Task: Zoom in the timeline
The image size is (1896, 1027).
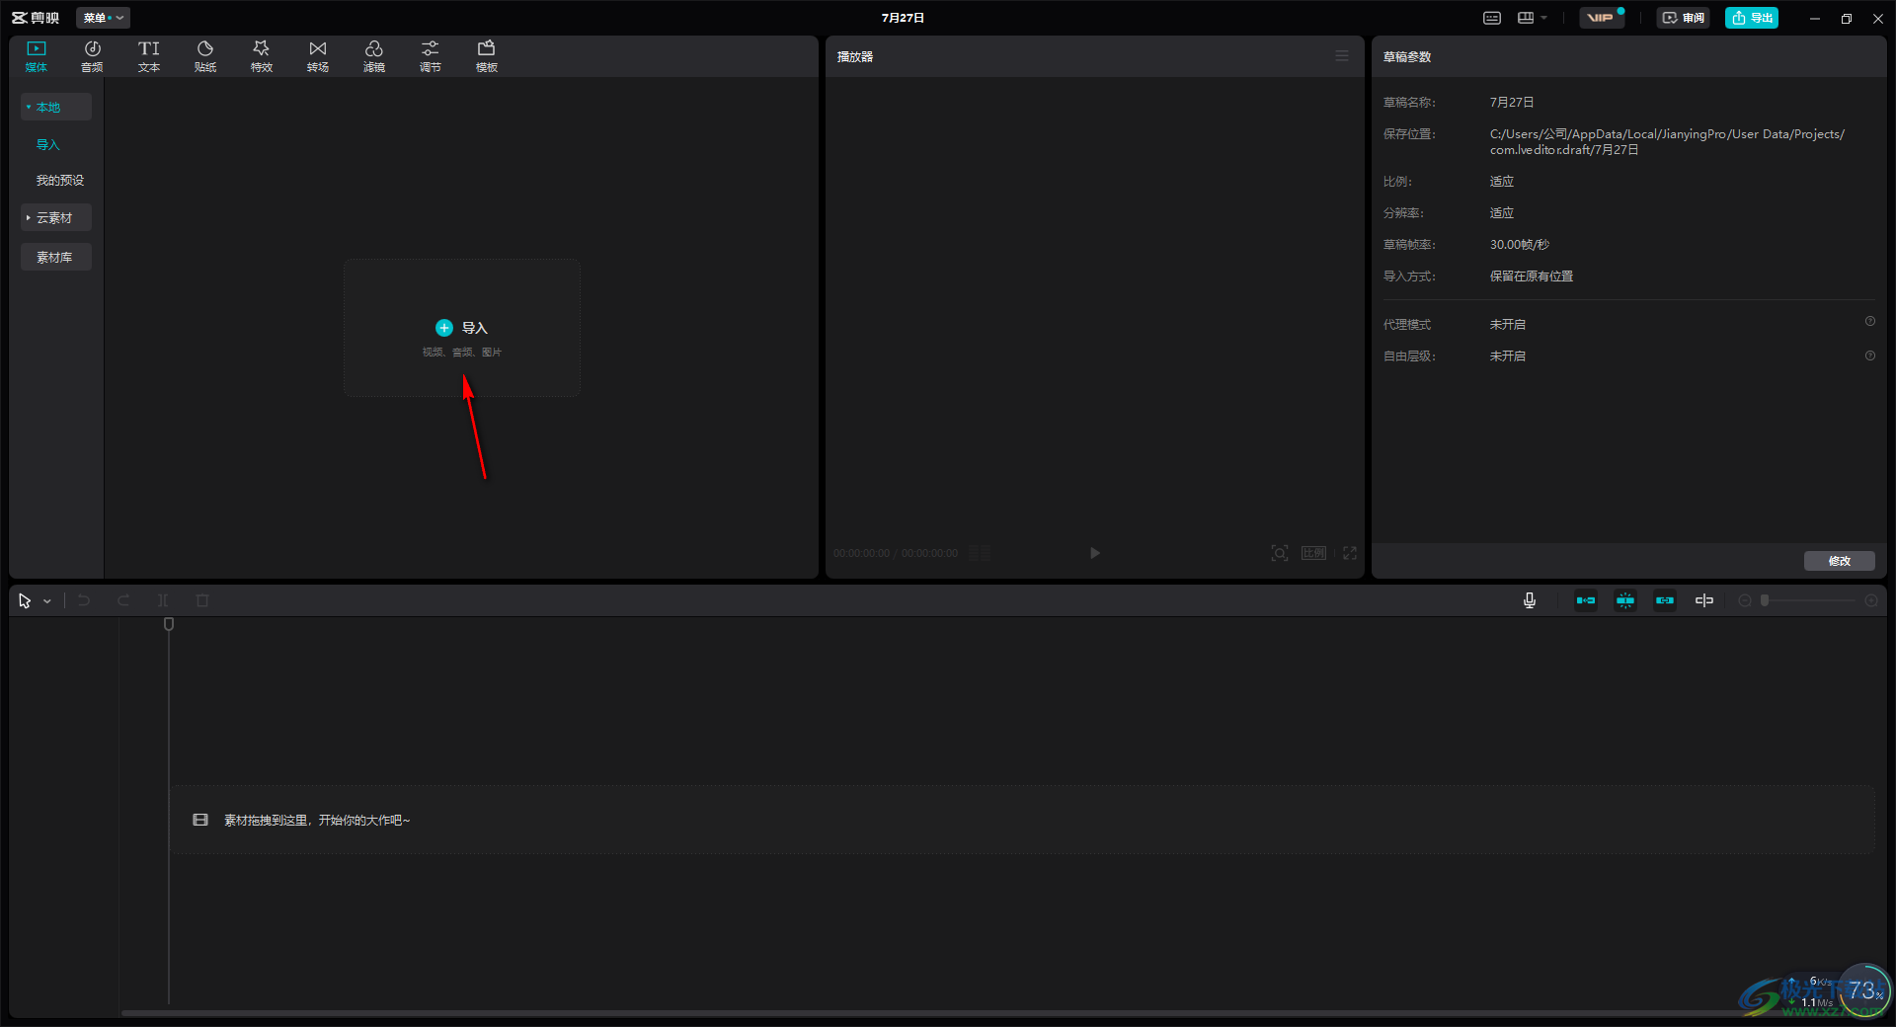Action: 1871,600
